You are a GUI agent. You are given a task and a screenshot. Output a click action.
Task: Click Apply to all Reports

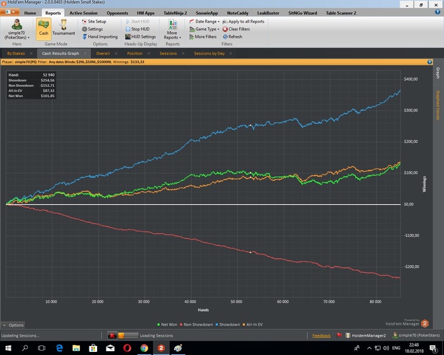coord(243,22)
